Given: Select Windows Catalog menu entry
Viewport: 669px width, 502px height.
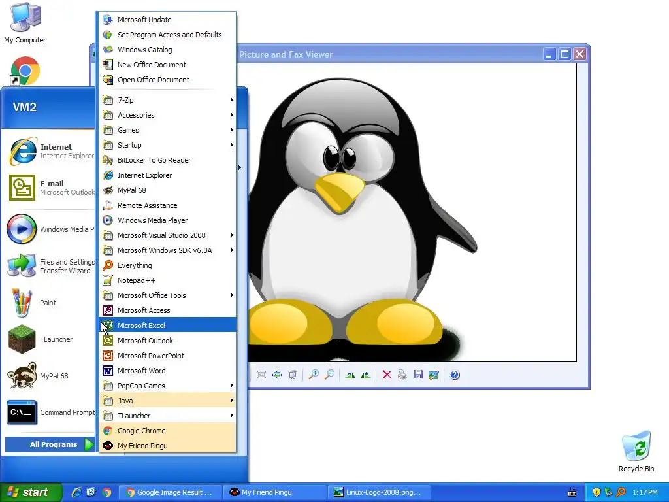Looking at the screenshot, I should tap(168, 50).
